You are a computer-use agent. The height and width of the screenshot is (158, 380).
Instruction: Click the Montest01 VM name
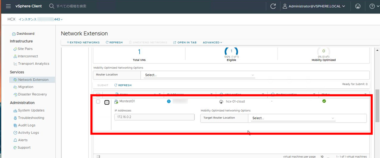(x=127, y=101)
